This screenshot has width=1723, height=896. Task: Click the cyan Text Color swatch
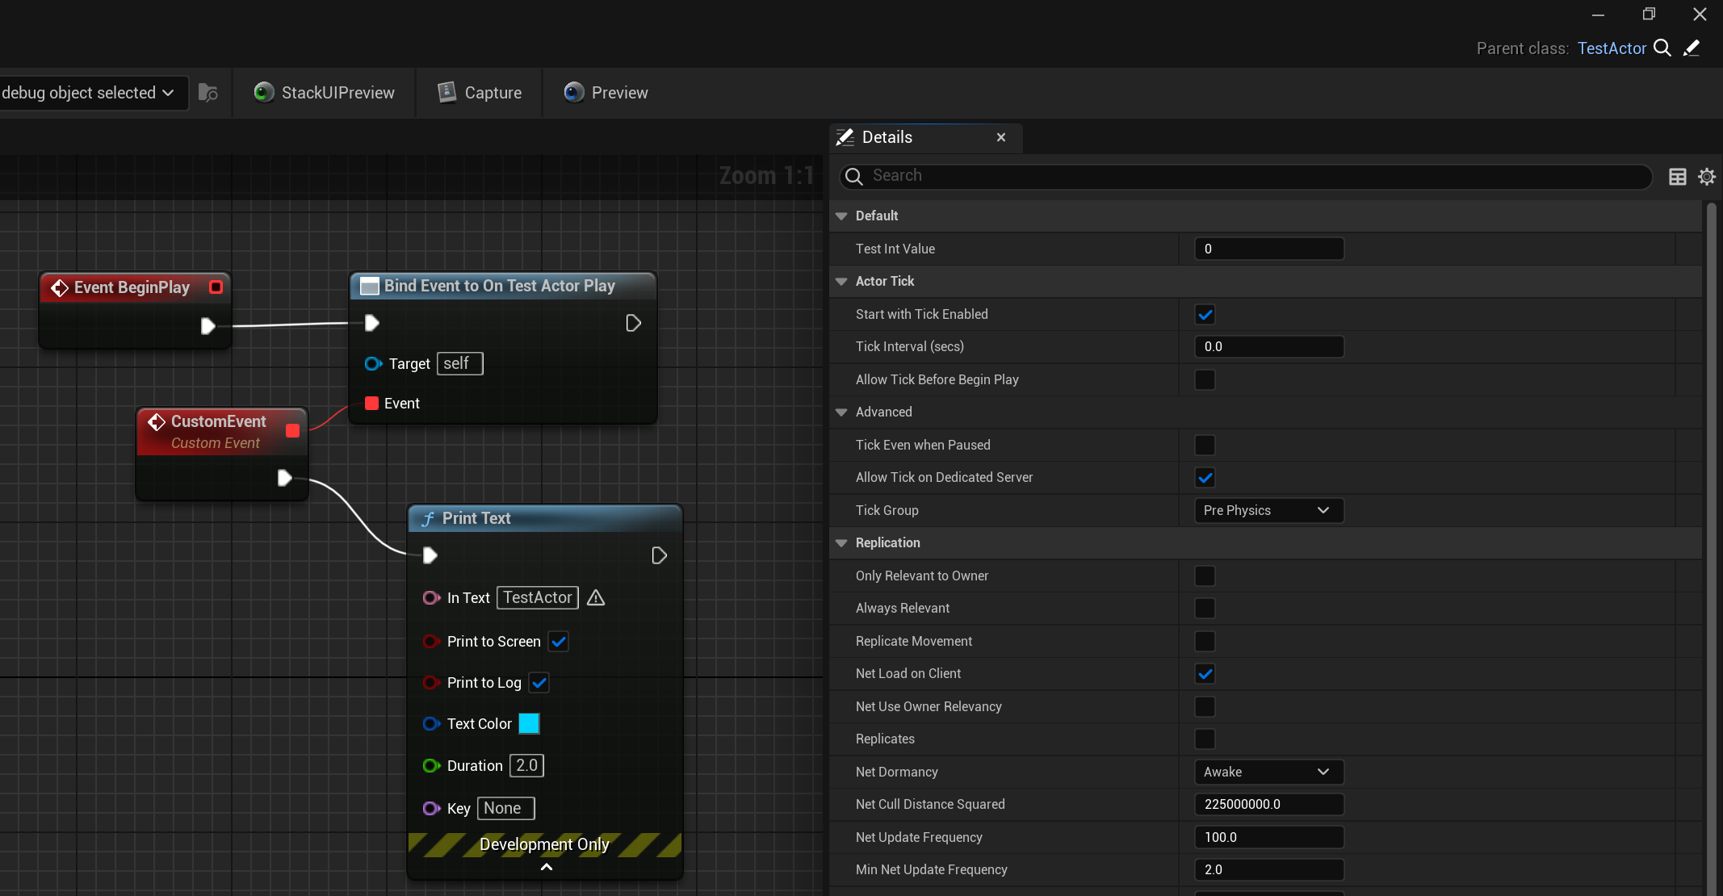529,724
